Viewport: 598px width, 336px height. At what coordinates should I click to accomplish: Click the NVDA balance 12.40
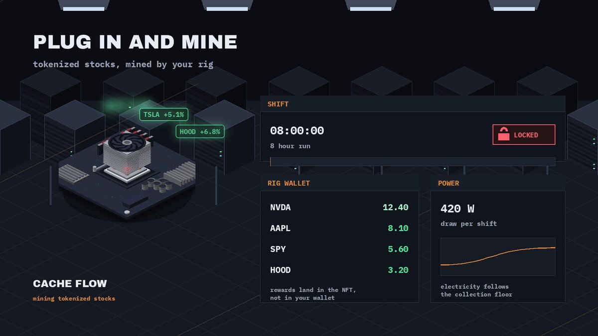coord(396,208)
